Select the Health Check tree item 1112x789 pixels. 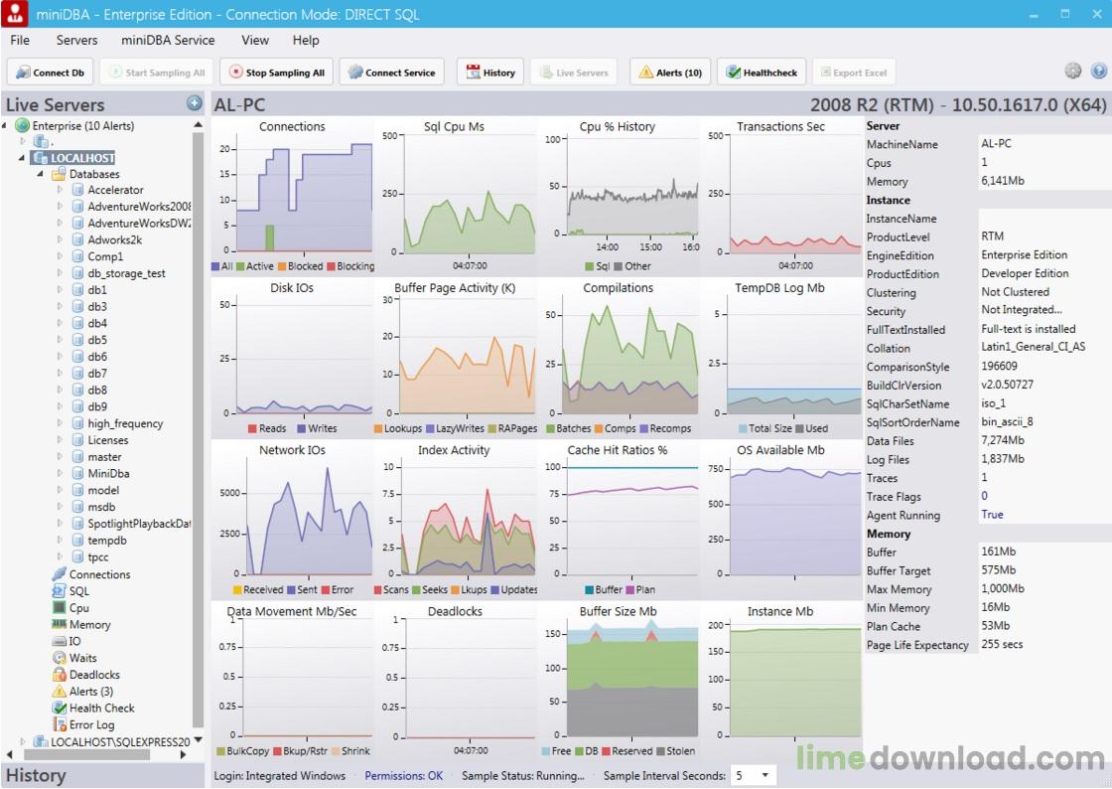(101, 709)
